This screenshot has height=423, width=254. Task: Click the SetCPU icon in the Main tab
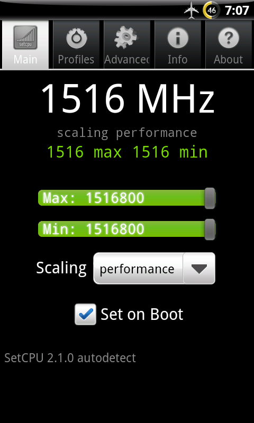[x=25, y=37]
